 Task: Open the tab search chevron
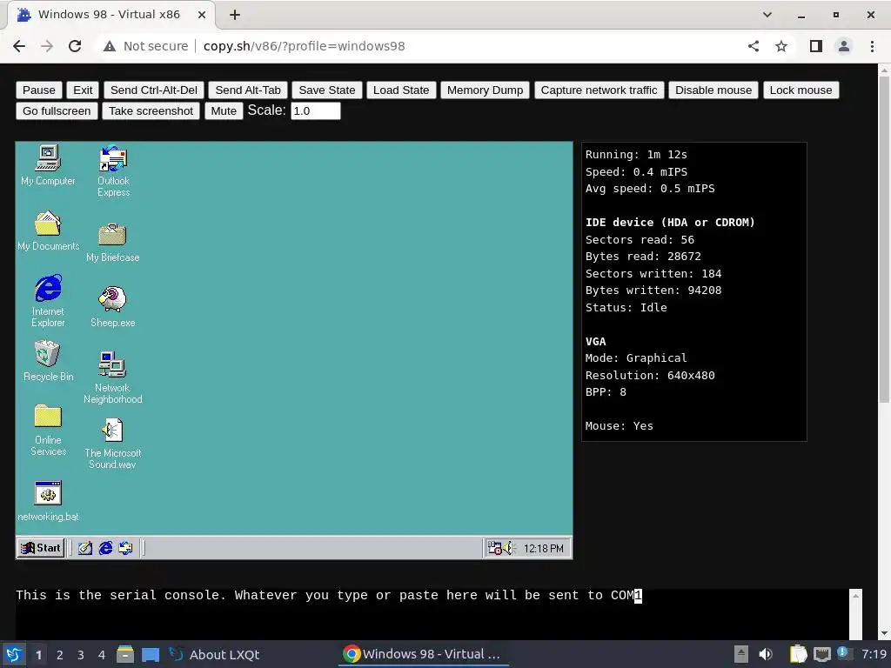coord(767,15)
